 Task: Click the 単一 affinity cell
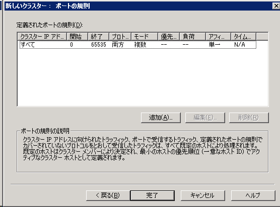215,45
